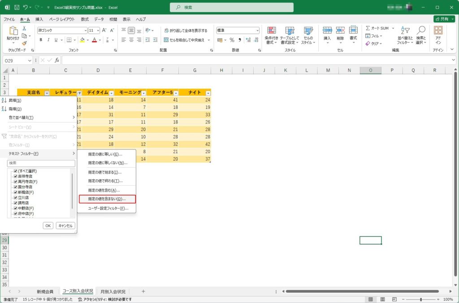Open filter dropdown on ナイト column header
Screen dimensions: 459x303
click(x=208, y=93)
